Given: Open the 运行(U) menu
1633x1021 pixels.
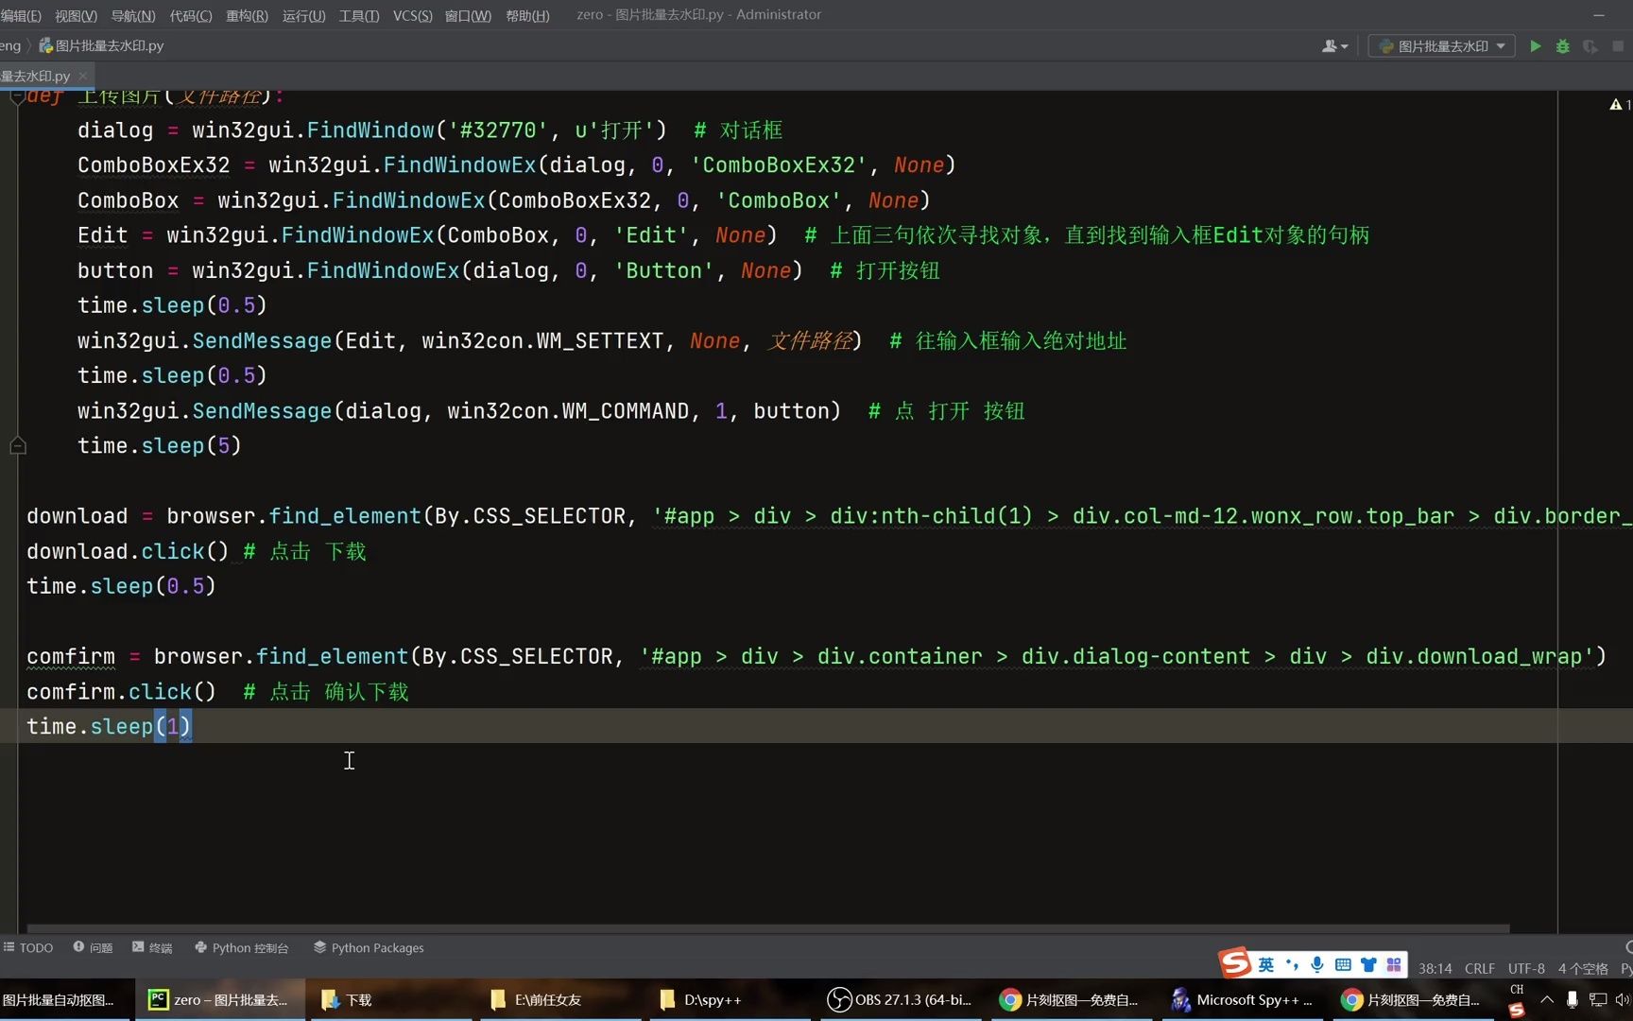Looking at the screenshot, I should pos(302,15).
